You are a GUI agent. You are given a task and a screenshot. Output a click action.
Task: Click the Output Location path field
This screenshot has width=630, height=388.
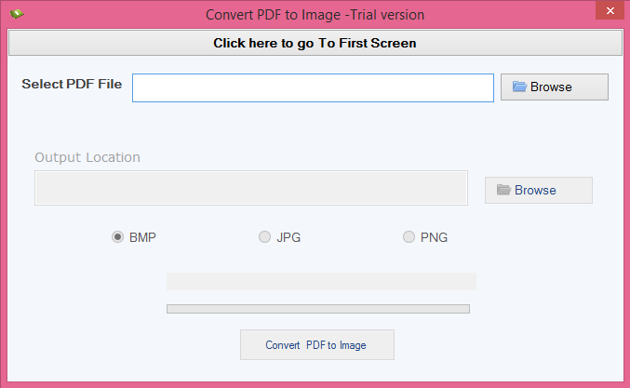click(251, 188)
